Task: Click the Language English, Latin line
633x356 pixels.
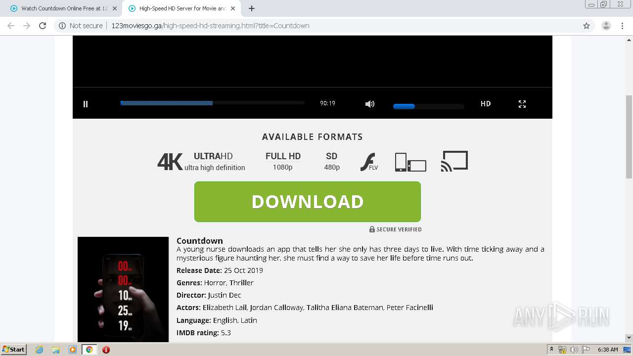Action: (x=217, y=320)
